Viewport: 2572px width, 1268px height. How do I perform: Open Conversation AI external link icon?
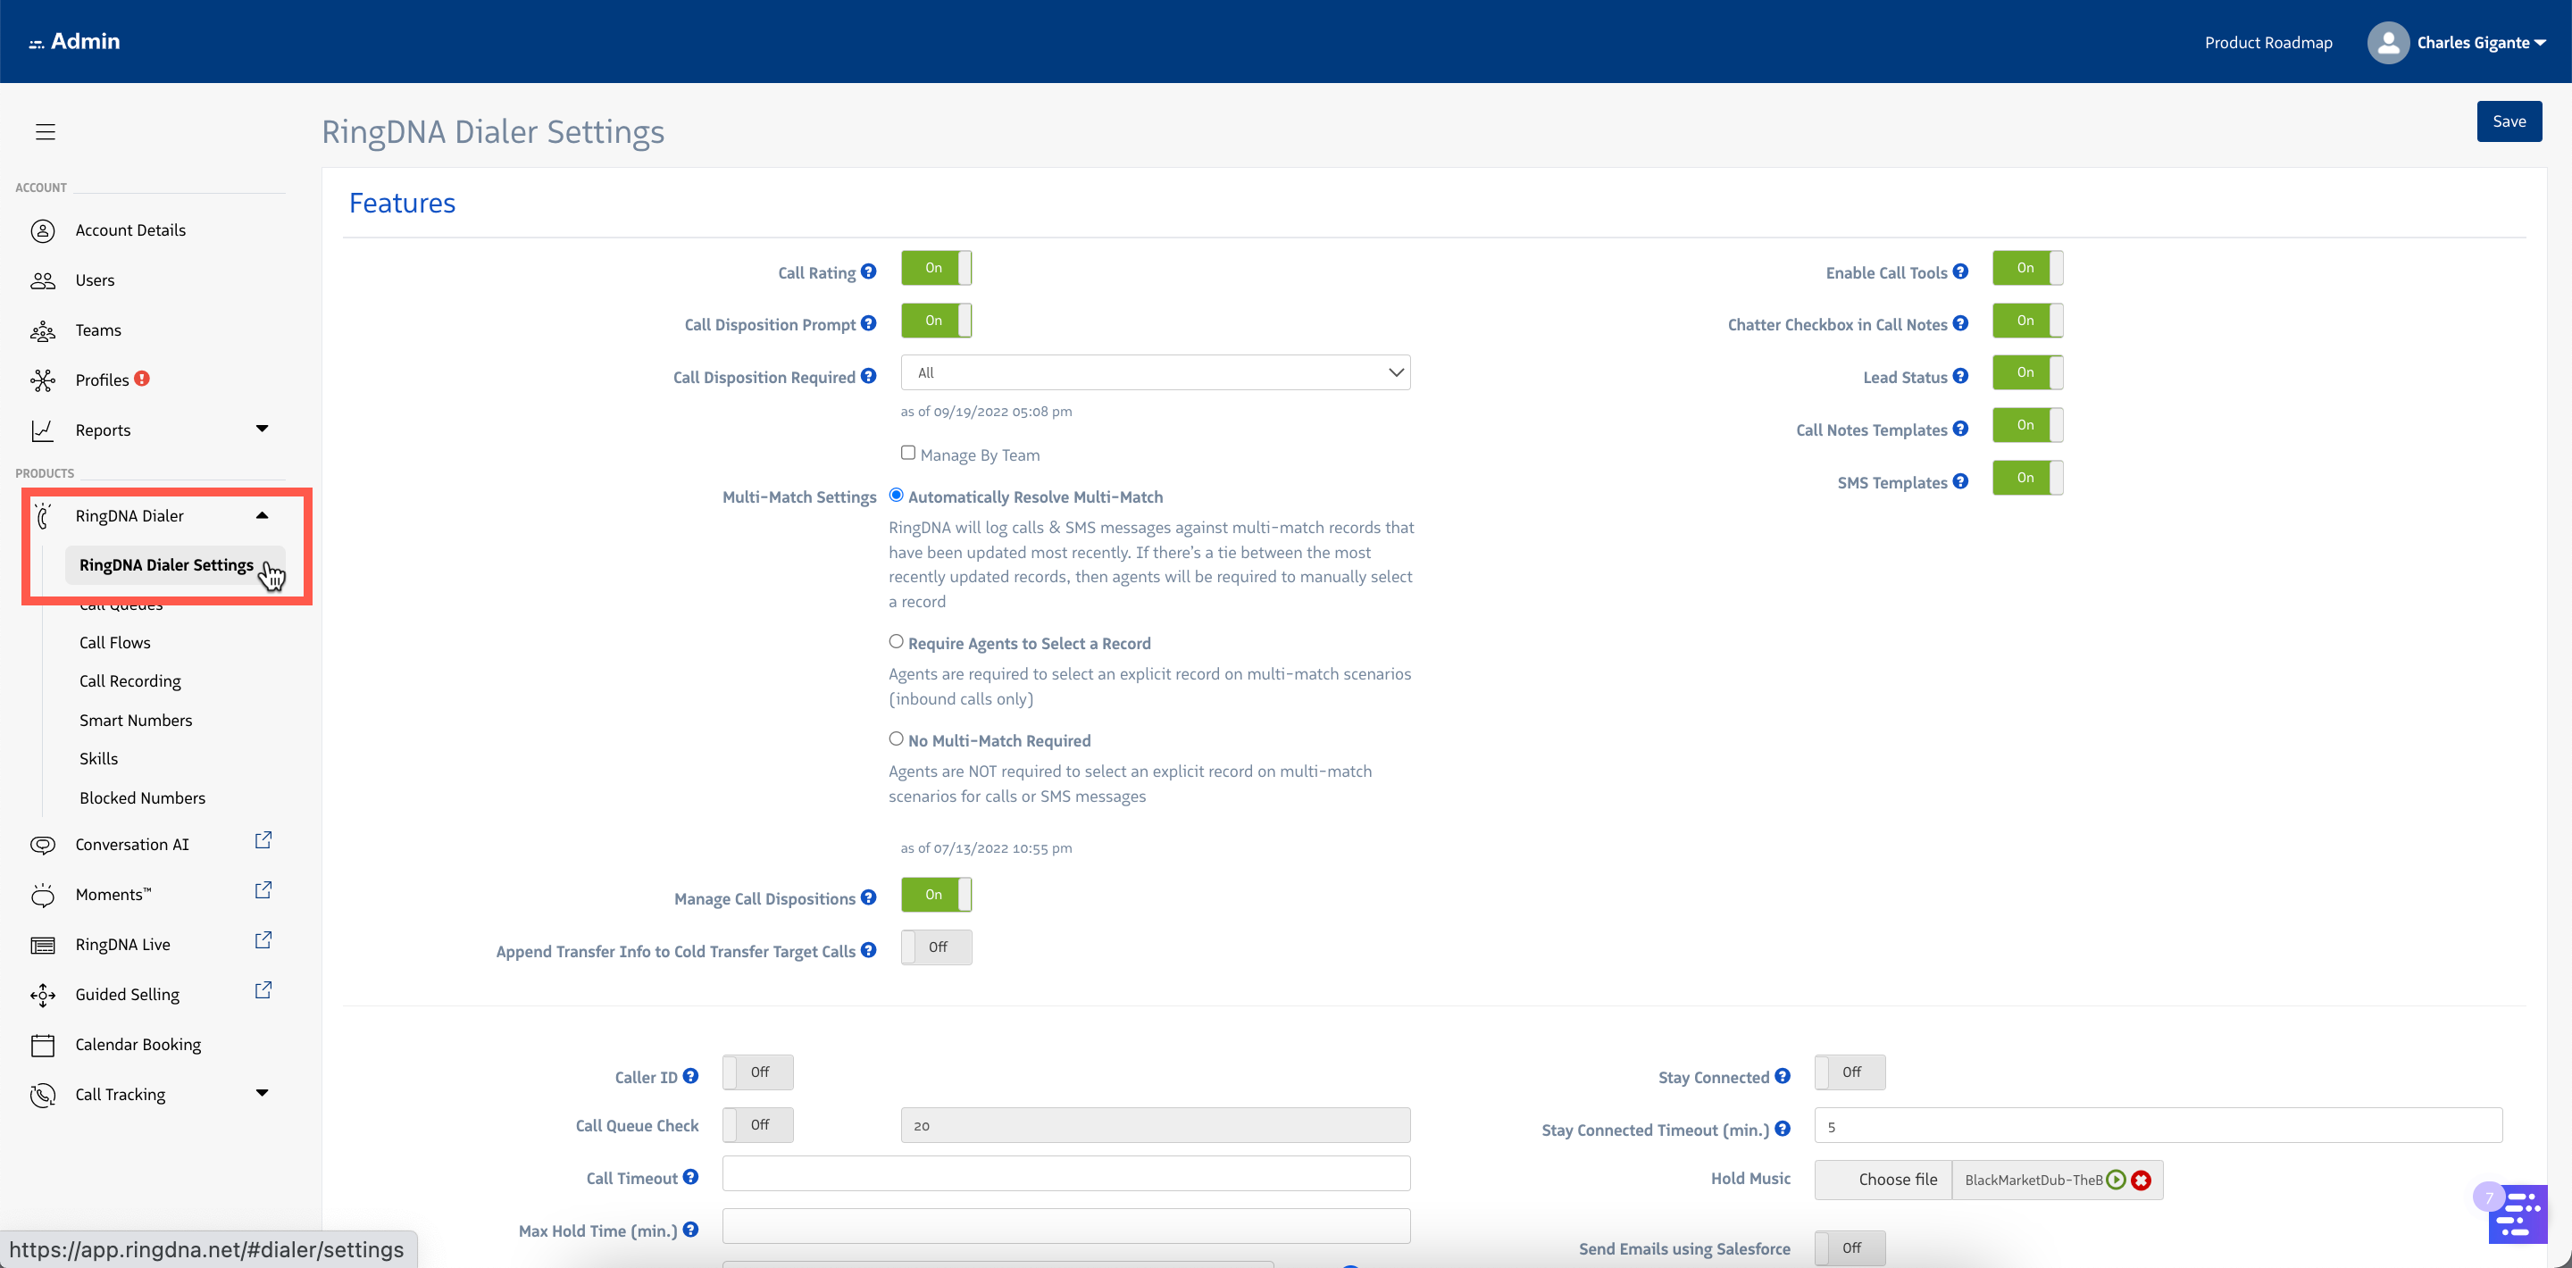[263, 840]
